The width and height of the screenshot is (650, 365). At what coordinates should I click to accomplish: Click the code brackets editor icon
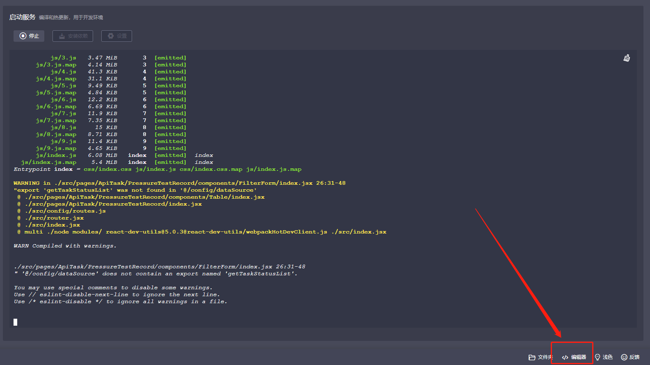[565, 357]
